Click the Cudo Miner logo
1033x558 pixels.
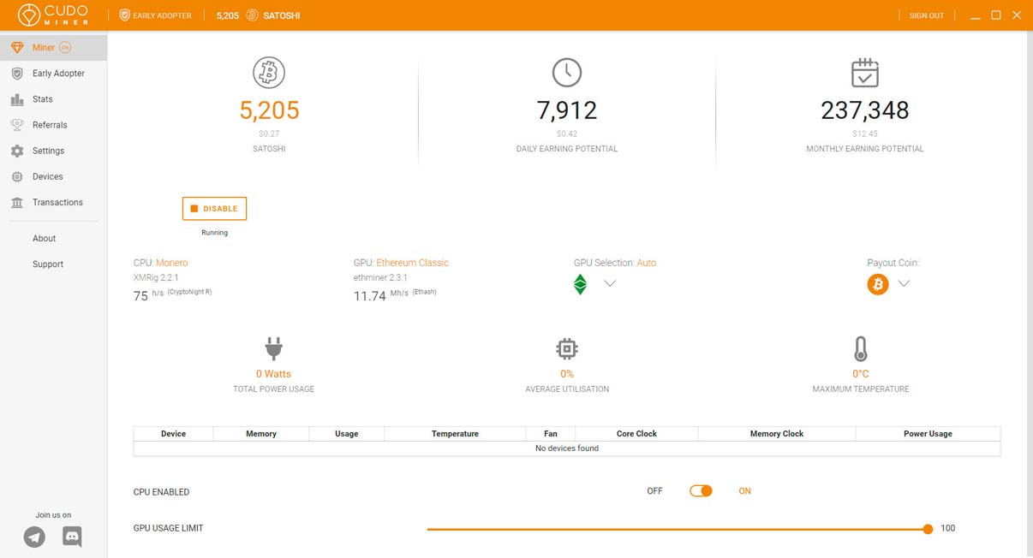[53, 15]
